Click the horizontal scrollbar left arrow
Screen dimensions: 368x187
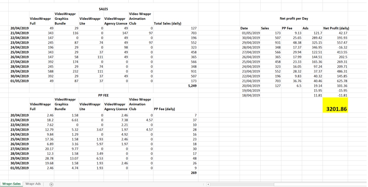[x=208, y=184]
